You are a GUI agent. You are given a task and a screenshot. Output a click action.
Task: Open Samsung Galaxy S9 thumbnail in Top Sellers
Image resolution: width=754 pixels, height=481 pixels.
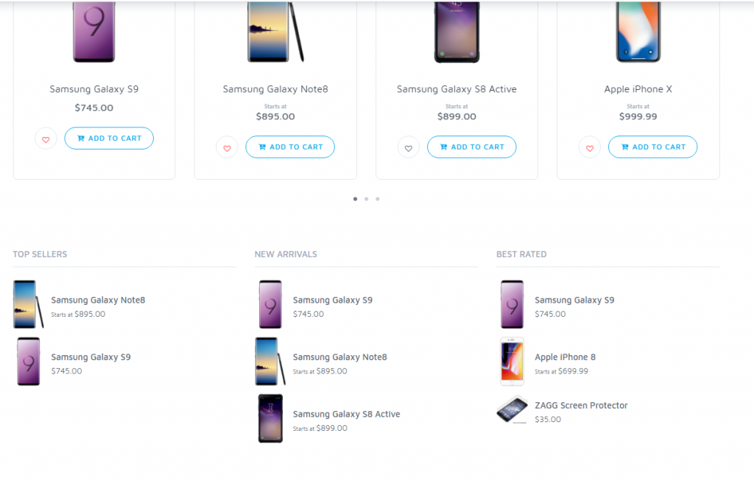pos(29,362)
